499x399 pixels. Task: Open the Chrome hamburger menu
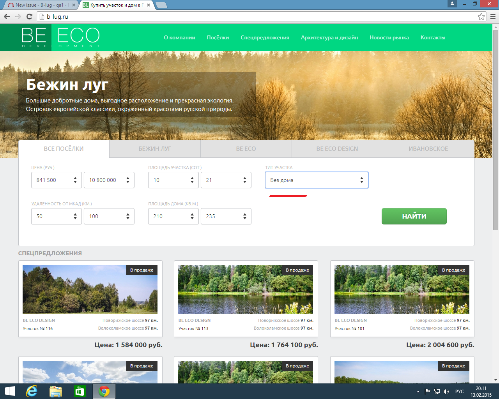pyautogui.click(x=493, y=16)
